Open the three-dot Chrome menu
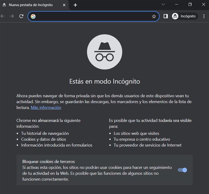 click(204, 16)
